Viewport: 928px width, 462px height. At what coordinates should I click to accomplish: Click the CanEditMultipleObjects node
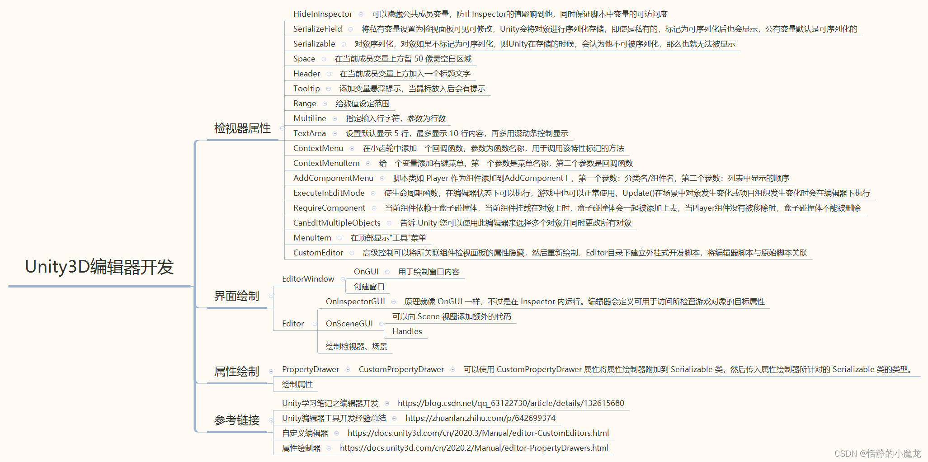[x=337, y=223]
